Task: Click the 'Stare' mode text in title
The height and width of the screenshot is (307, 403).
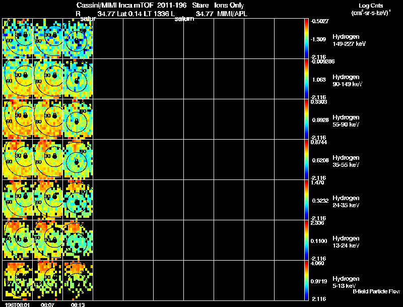Action: click(200, 5)
